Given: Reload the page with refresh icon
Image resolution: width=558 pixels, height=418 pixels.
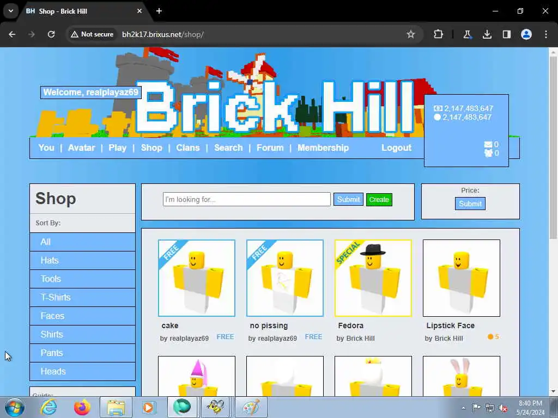Looking at the screenshot, I should pyautogui.click(x=51, y=34).
